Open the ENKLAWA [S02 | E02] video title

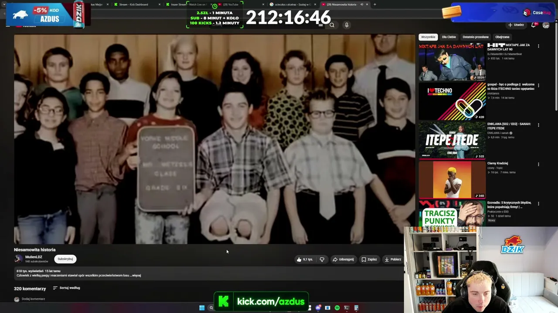tap(509, 126)
